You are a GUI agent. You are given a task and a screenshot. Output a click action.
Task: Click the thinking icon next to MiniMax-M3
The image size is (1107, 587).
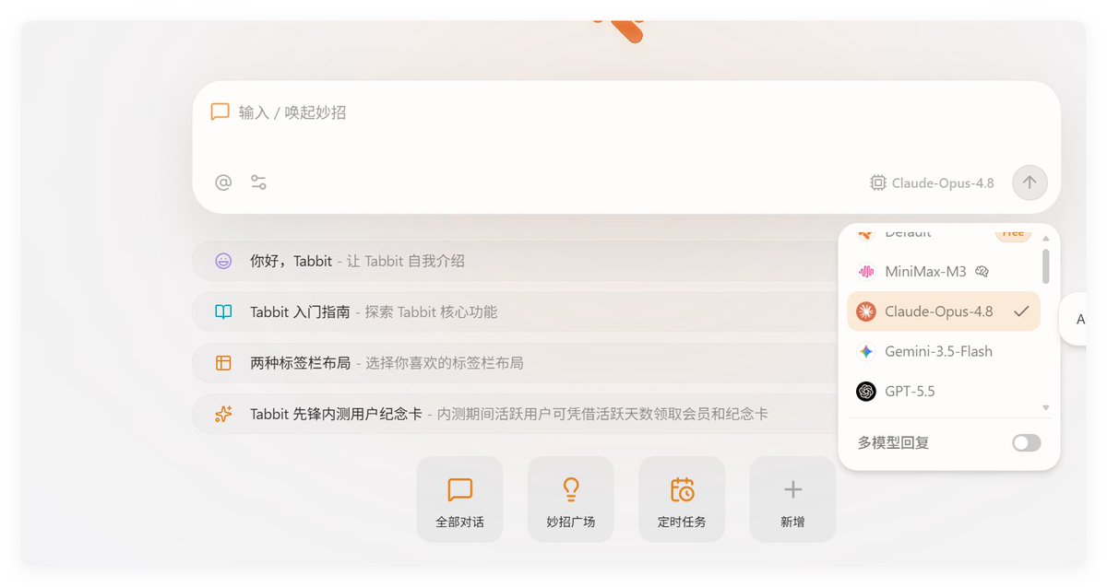(982, 272)
